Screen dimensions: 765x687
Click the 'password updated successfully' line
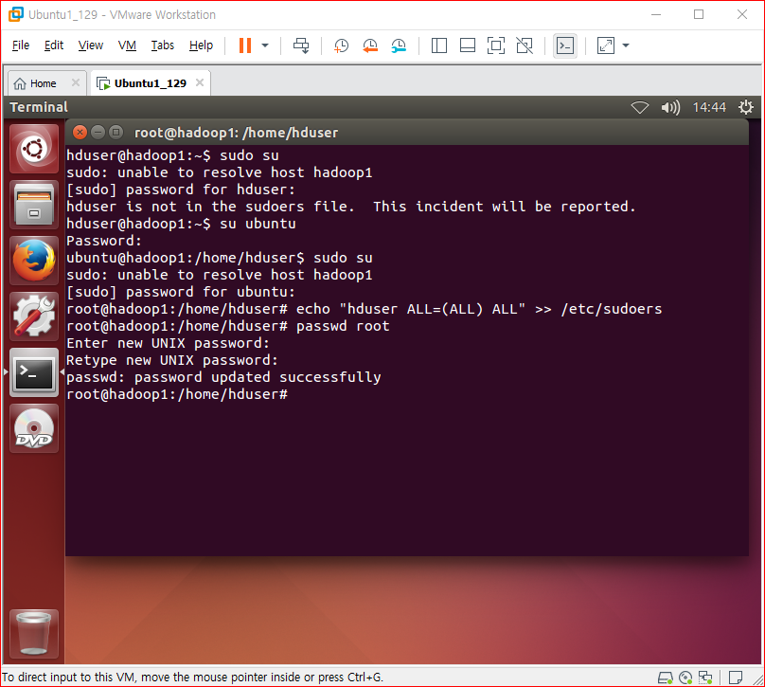tap(223, 377)
